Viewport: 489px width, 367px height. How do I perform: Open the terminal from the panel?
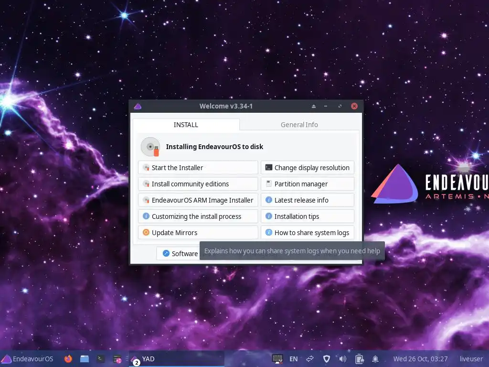pos(100,359)
